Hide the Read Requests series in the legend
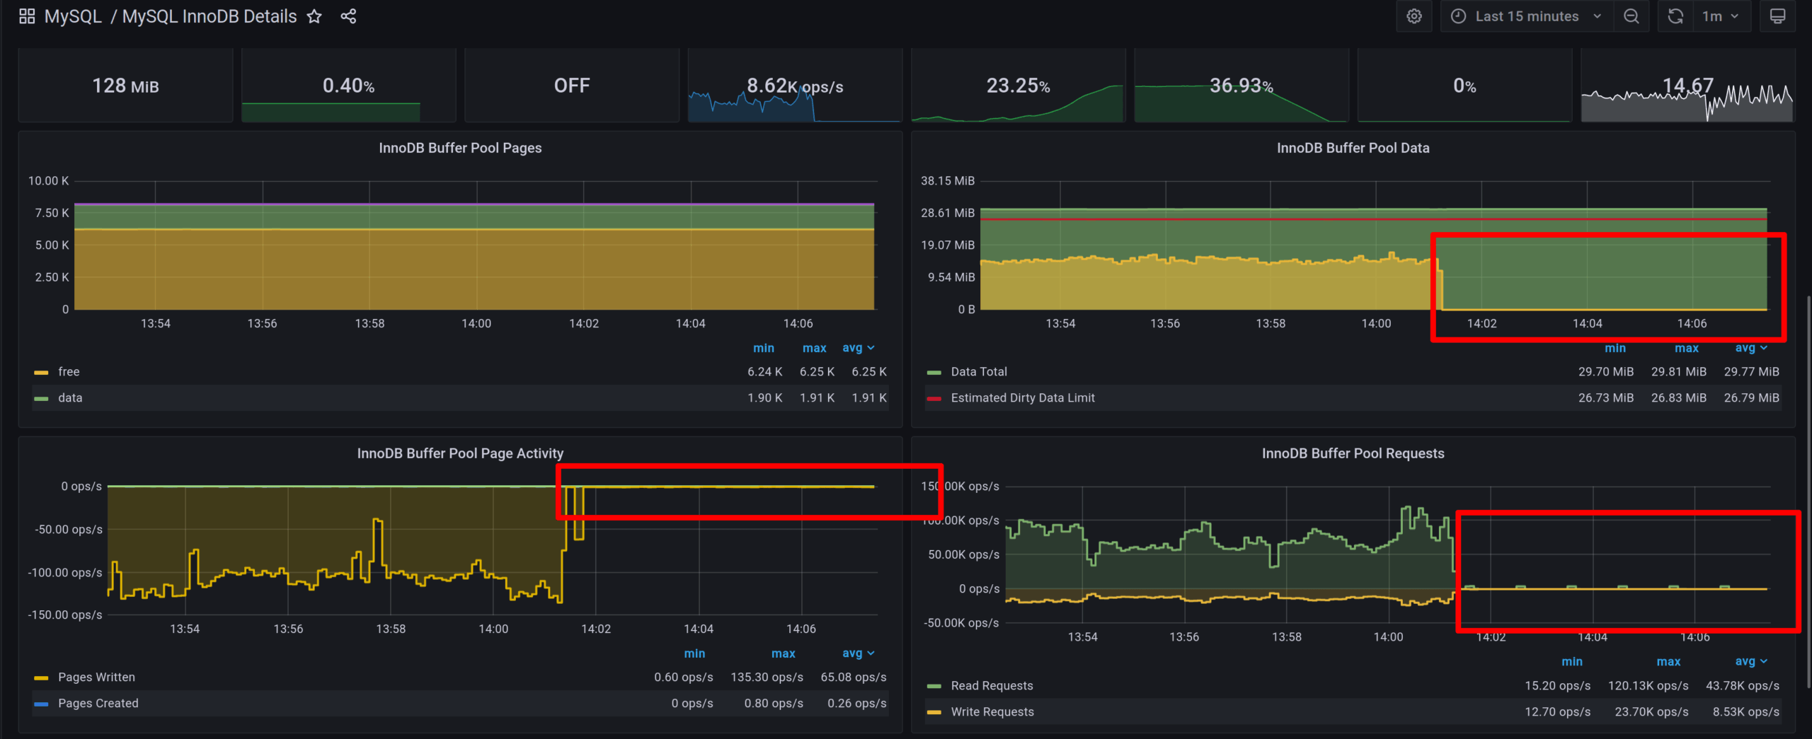Image resolution: width=1812 pixels, height=739 pixels. [992, 685]
